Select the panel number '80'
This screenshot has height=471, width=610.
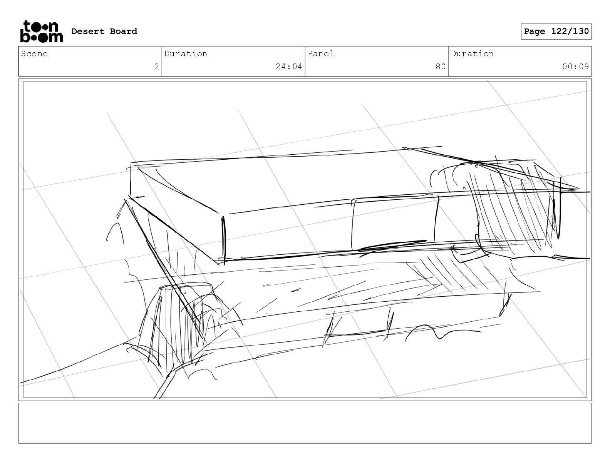[x=441, y=67]
